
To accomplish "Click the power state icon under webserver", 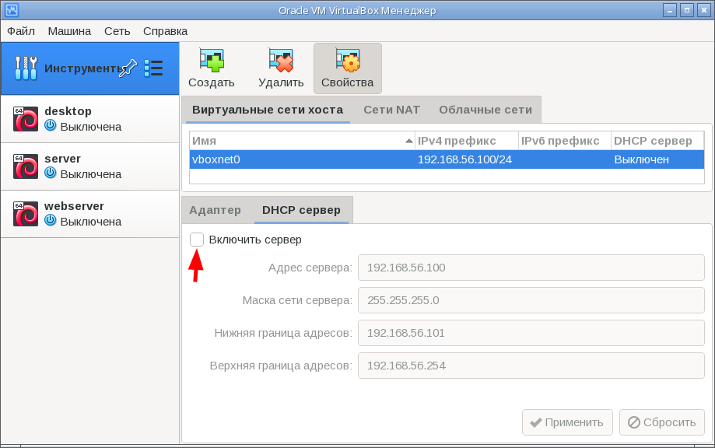I will pyautogui.click(x=50, y=221).
